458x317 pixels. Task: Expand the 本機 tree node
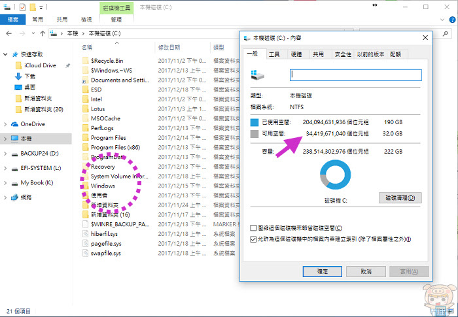tap(5, 139)
